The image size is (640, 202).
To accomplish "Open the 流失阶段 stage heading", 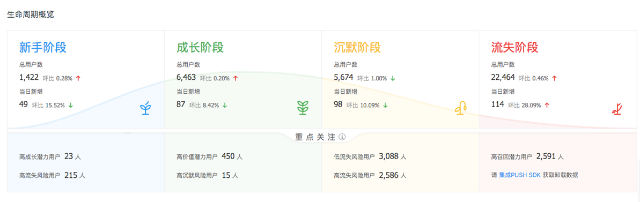I will [x=514, y=48].
